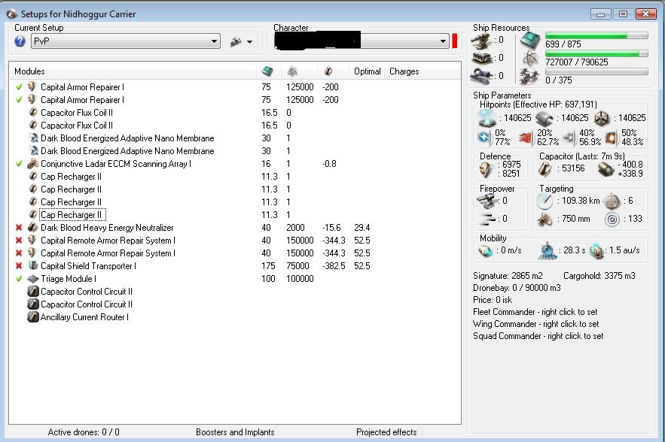Toggle red X status of Dark Blood Heavy Energy Neutralizer
Screen dimensions: 665x442
pyautogui.click(x=19, y=227)
